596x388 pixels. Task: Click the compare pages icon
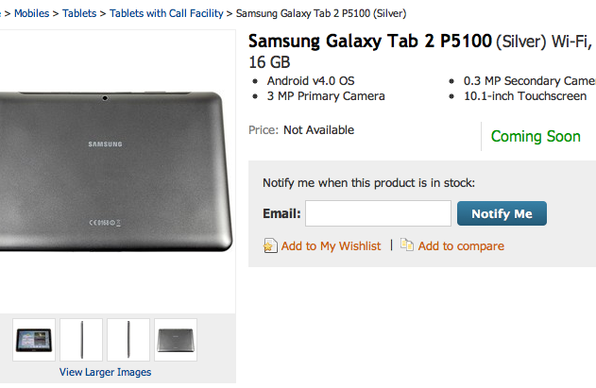(x=407, y=245)
